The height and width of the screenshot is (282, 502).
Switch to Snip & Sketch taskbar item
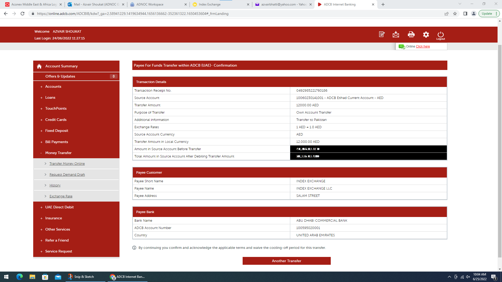click(x=85, y=277)
